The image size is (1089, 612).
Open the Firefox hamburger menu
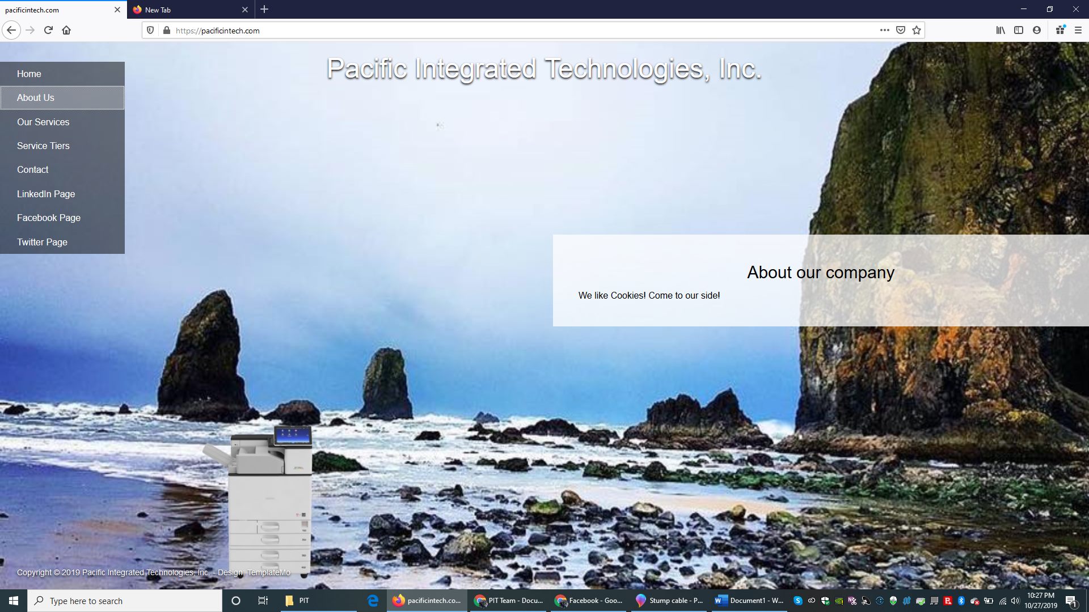[x=1078, y=30]
